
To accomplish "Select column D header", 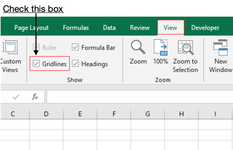I will coord(46,114).
